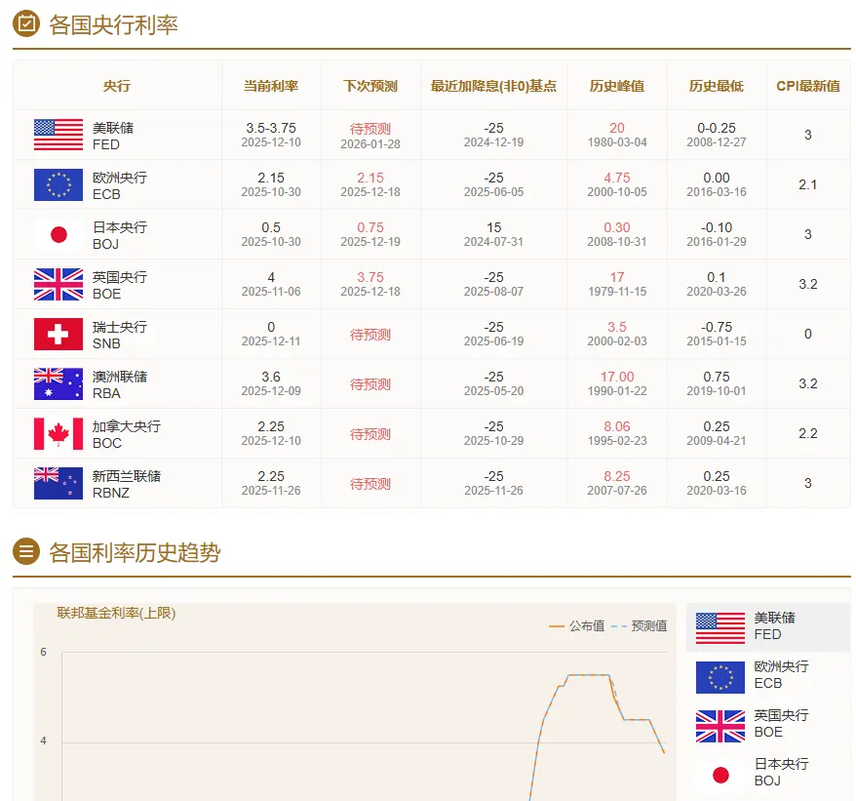Click the calendar icon beside 各国央行利率 heading
This screenshot has width=856, height=801.
(x=26, y=24)
